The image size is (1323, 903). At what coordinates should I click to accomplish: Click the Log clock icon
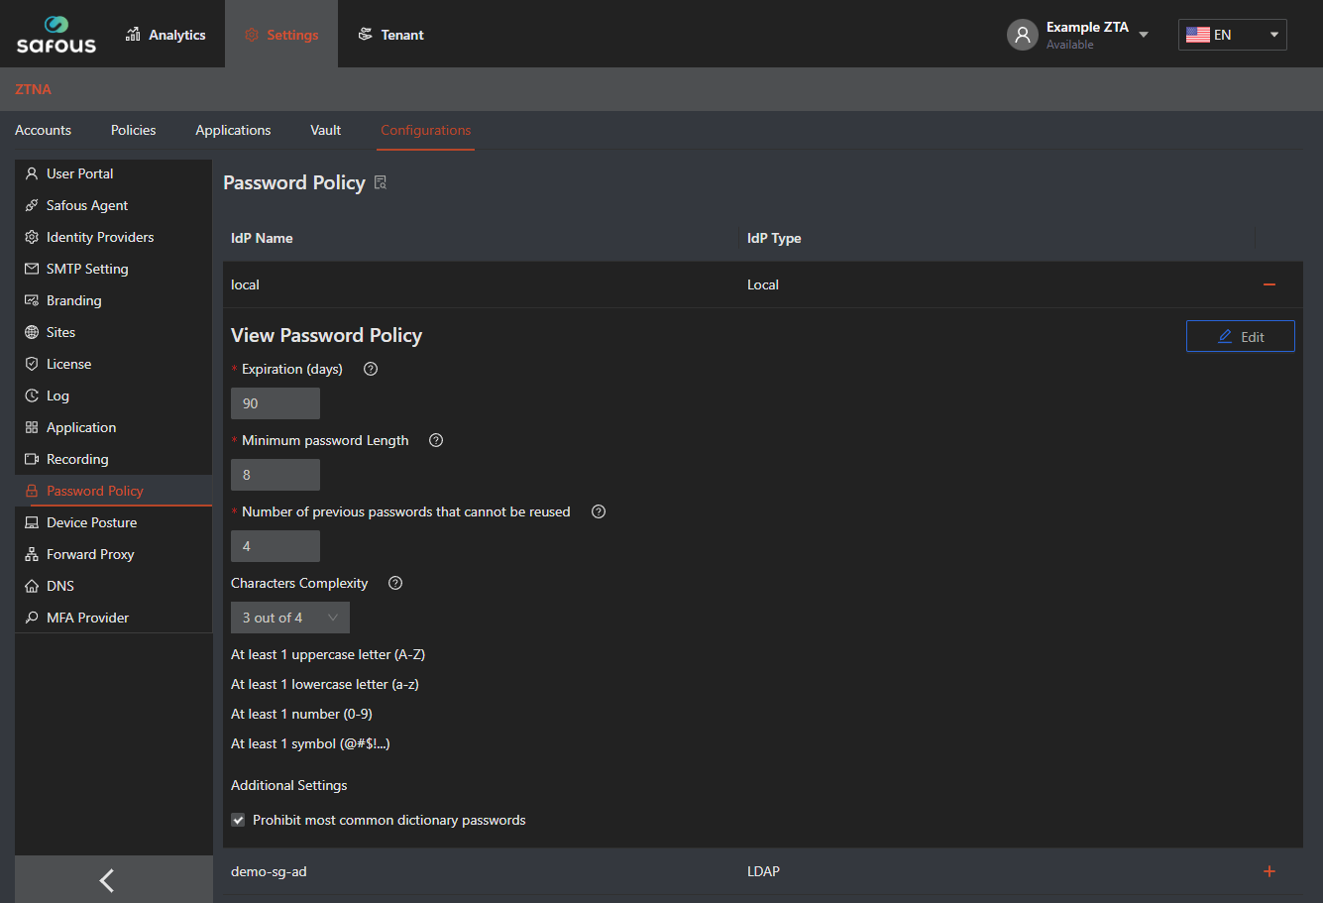click(x=32, y=395)
